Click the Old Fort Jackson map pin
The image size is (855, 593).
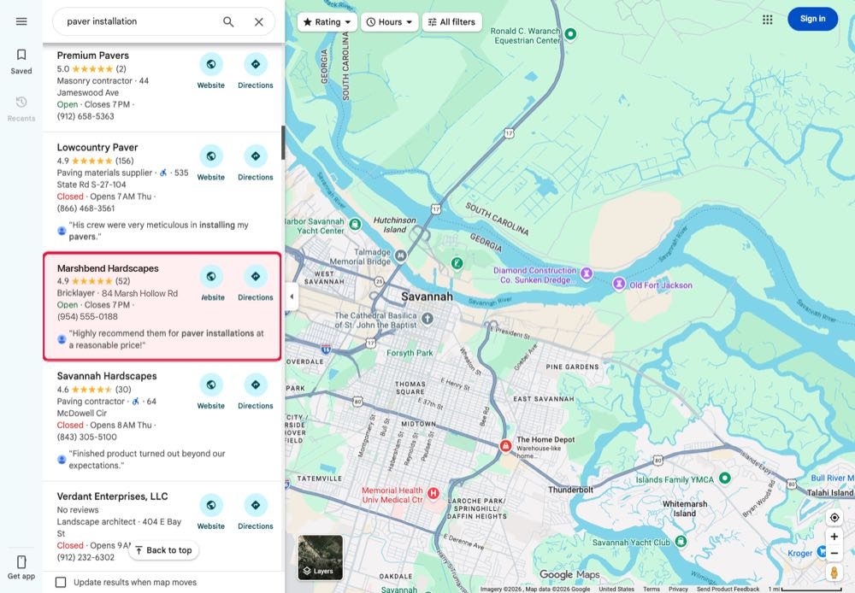click(619, 284)
